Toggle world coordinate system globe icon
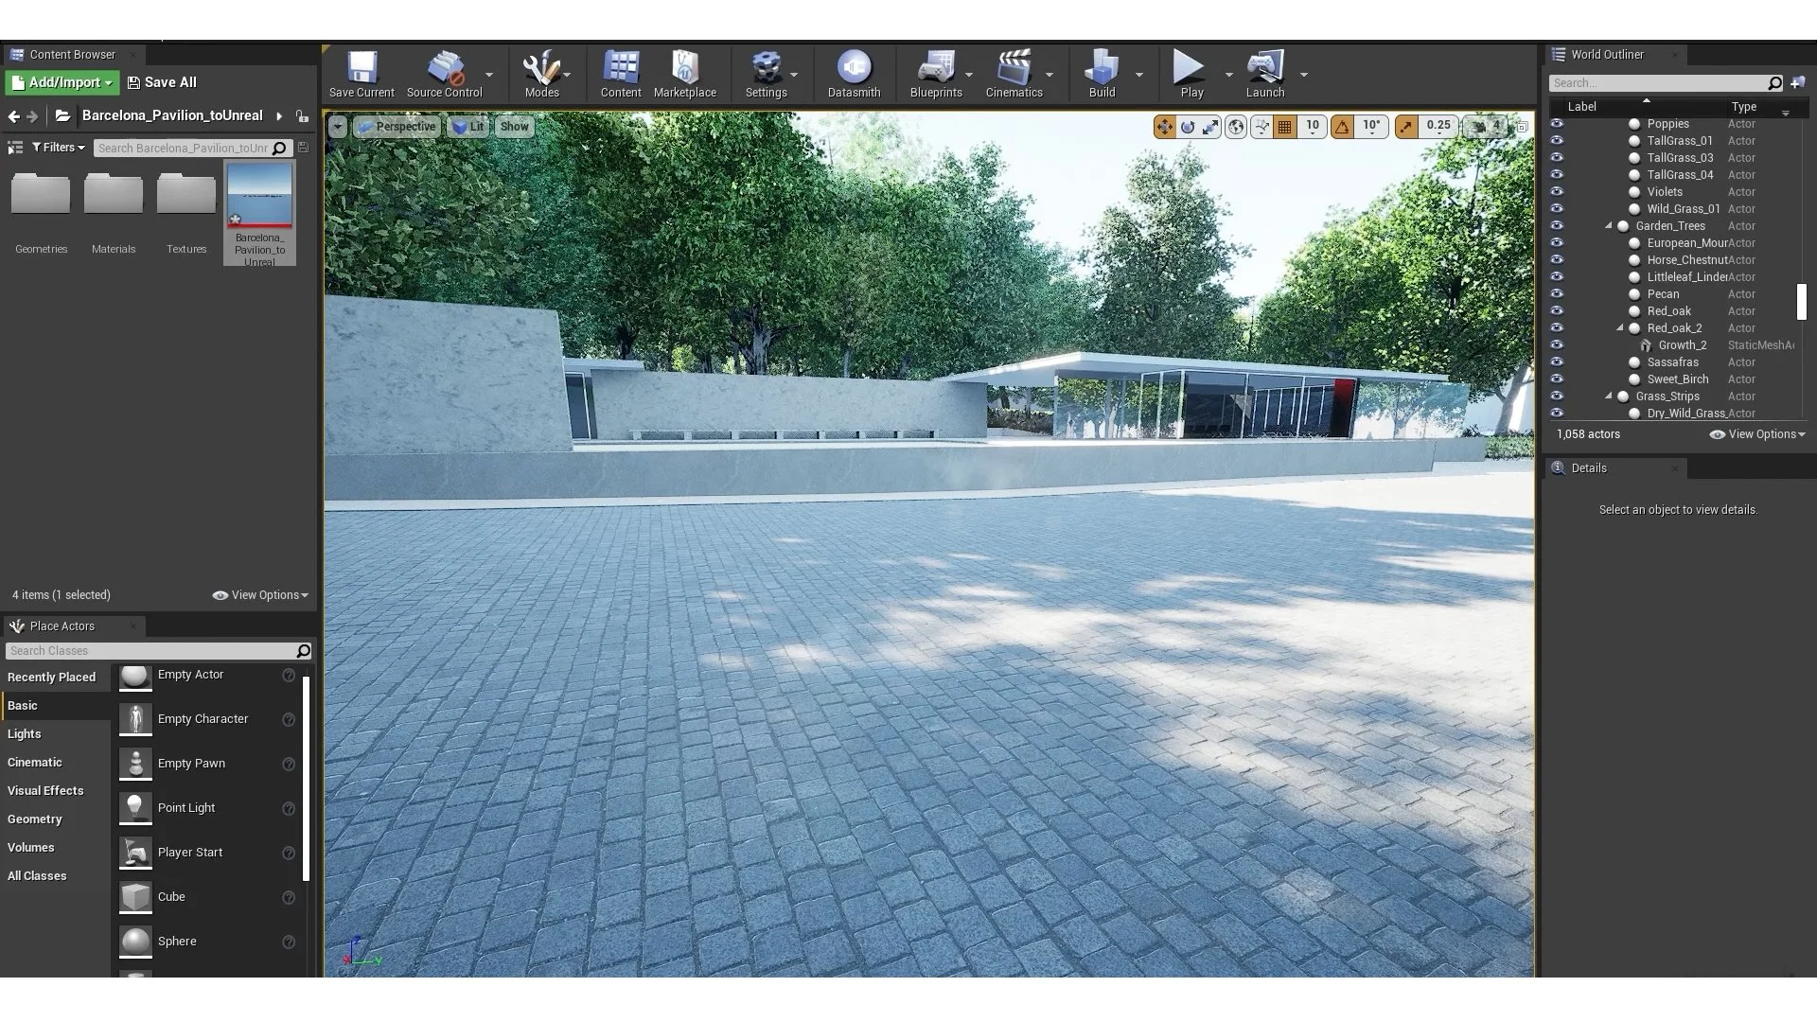 [x=1236, y=127]
